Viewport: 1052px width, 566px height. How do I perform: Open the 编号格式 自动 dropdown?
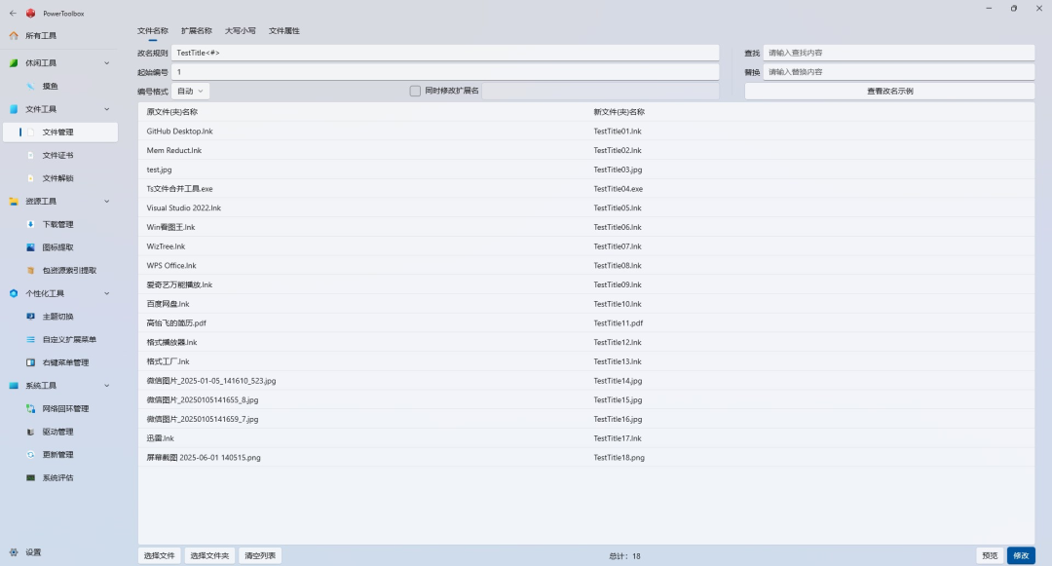point(191,92)
